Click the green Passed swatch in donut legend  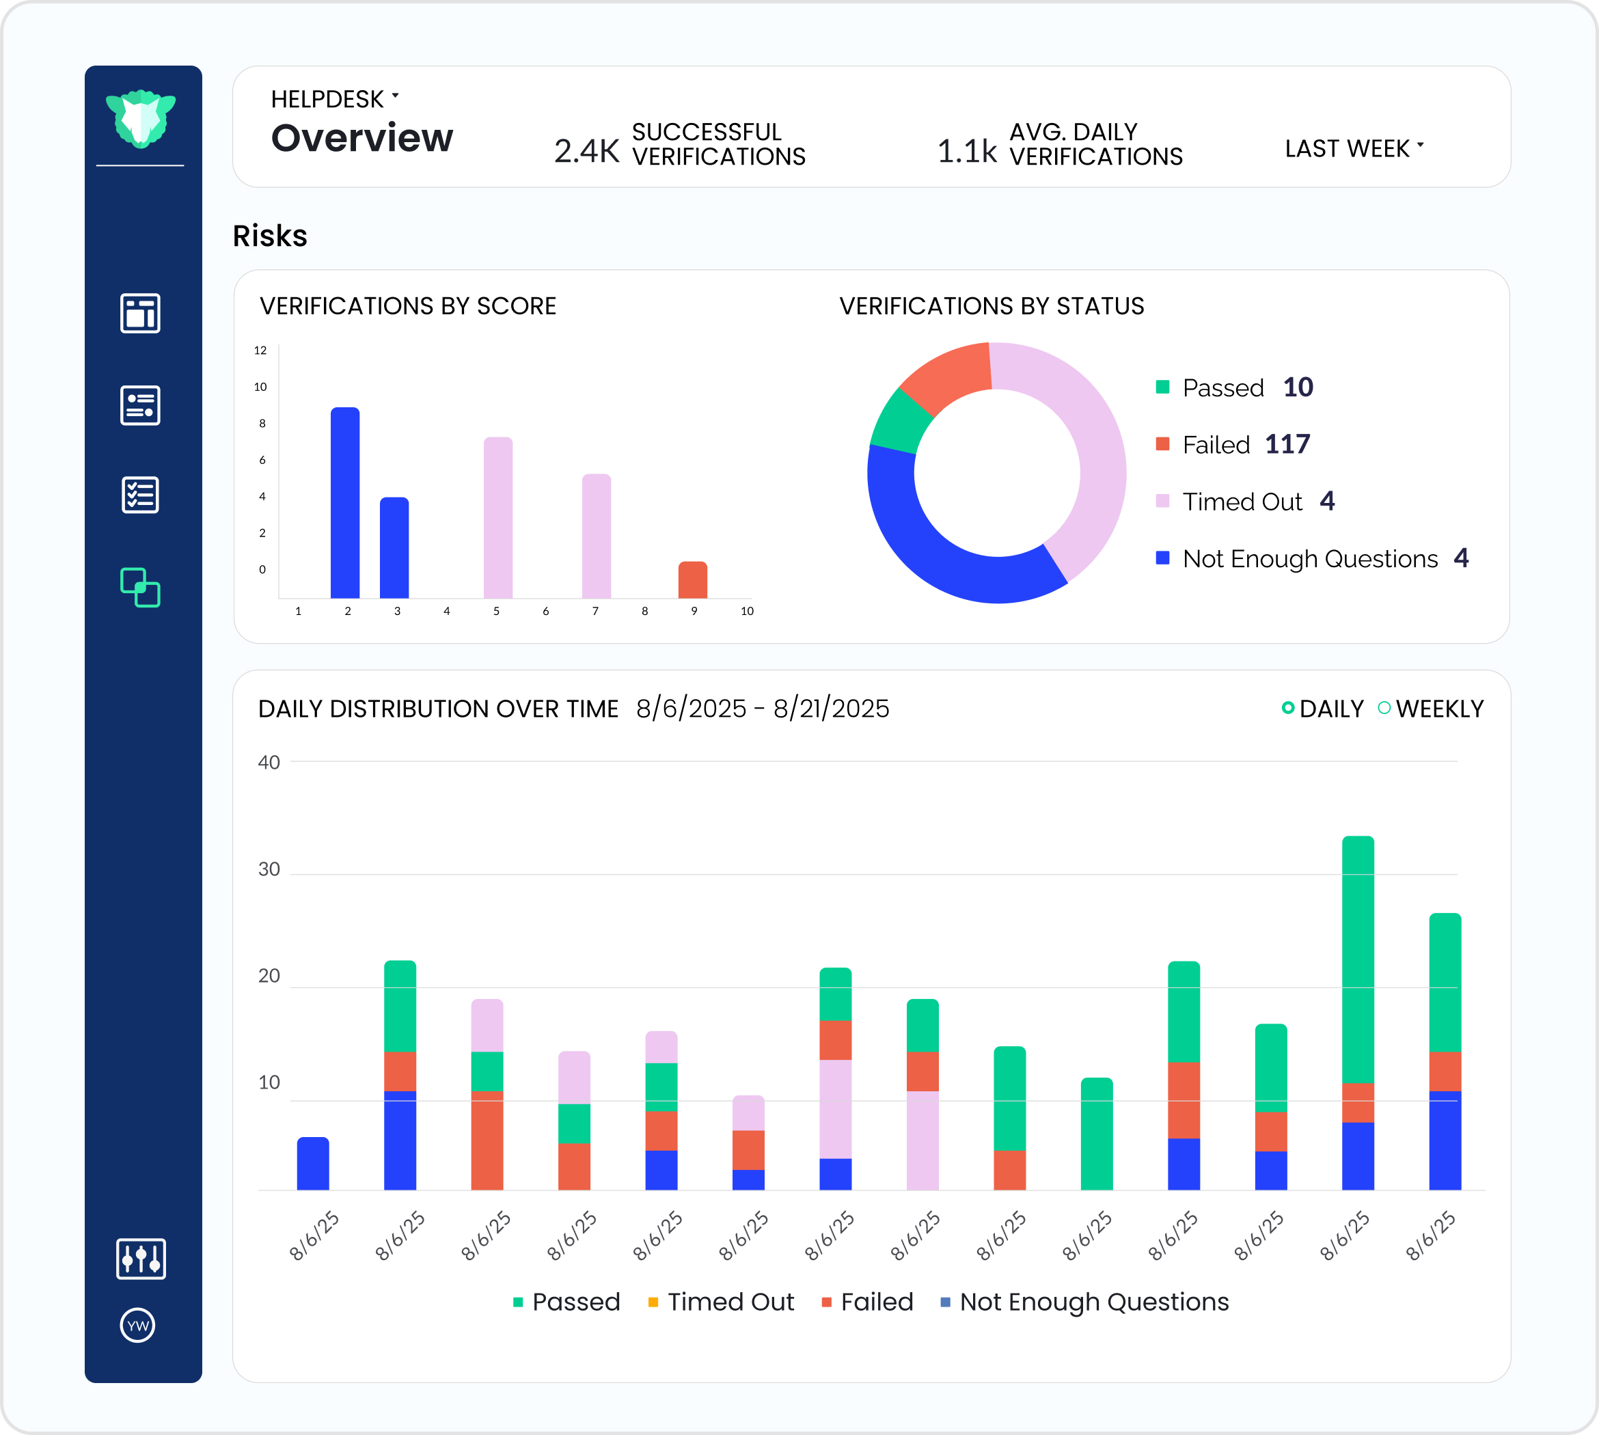[x=1162, y=387]
